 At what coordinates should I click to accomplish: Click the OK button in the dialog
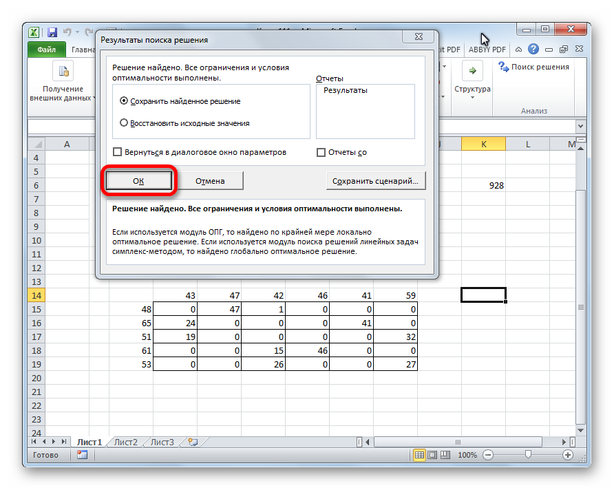pos(138,181)
